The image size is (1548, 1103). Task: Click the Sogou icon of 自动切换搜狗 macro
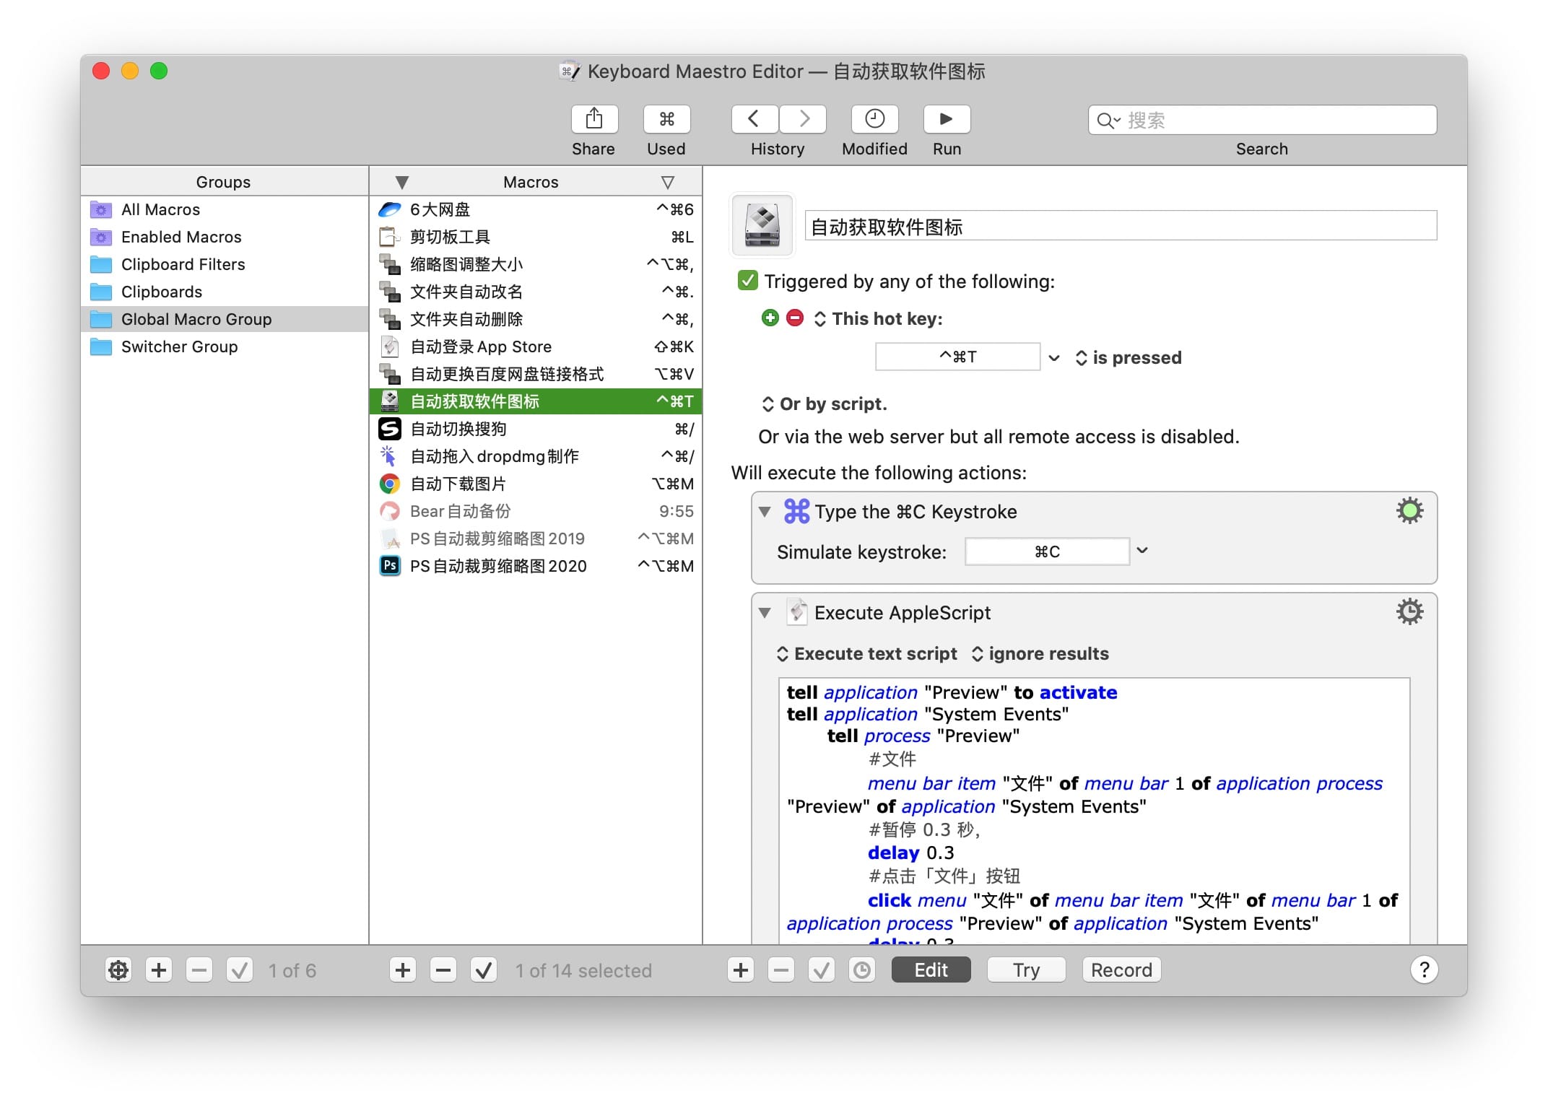point(390,429)
